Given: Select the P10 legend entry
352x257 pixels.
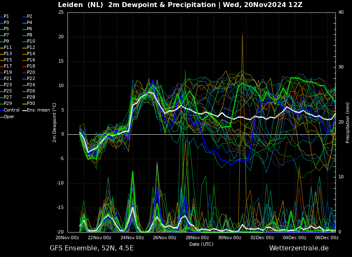Looking at the screenshot, I should pyautogui.click(x=29, y=41).
